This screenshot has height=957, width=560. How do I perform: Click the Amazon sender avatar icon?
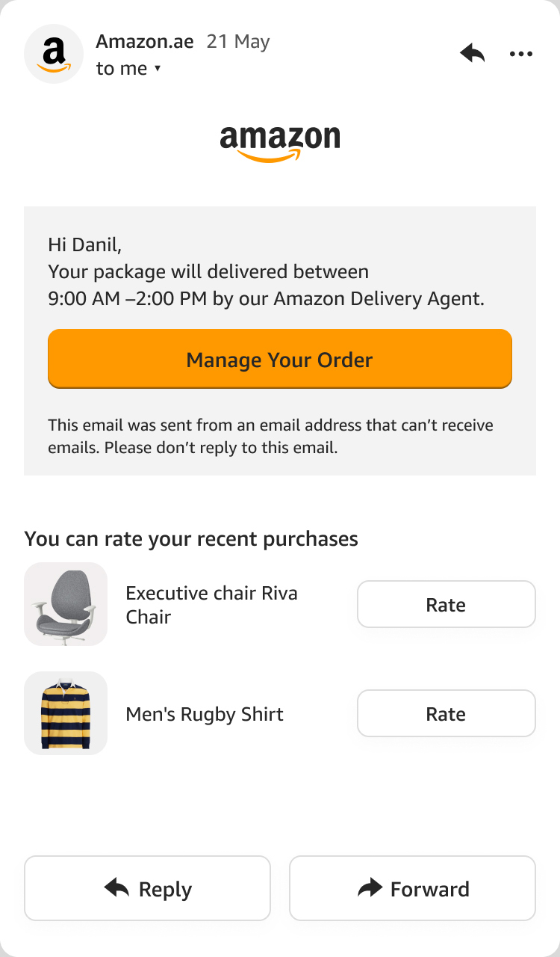tap(54, 54)
